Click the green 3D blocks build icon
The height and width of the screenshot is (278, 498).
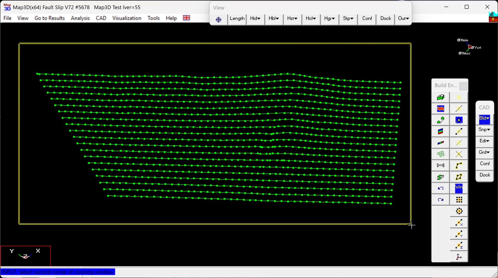point(440,98)
